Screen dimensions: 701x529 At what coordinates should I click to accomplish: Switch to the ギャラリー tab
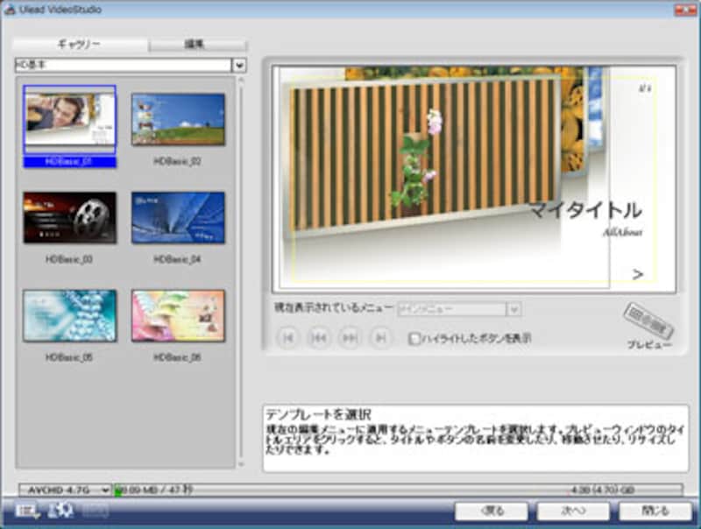[x=80, y=45]
